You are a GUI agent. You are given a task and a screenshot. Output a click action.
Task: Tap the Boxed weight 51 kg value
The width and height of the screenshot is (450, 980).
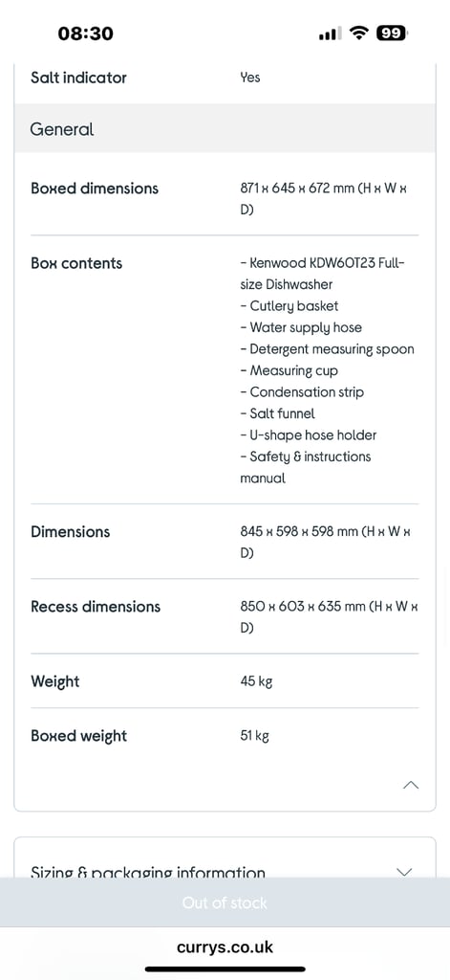tap(254, 736)
